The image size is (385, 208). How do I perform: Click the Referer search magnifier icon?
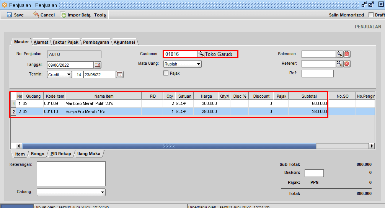(339, 64)
